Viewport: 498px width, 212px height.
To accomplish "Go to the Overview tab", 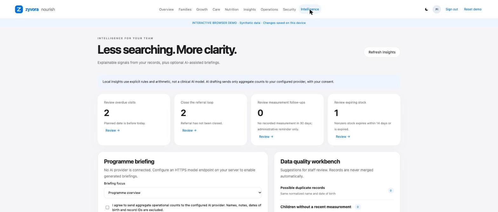I will [x=166, y=10].
